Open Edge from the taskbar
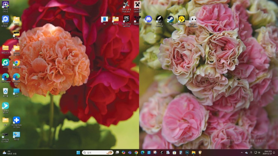The width and height of the screenshot is (278, 156). [143, 153]
